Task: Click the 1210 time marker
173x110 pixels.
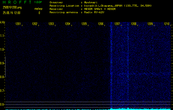Action: [x=167, y=24]
